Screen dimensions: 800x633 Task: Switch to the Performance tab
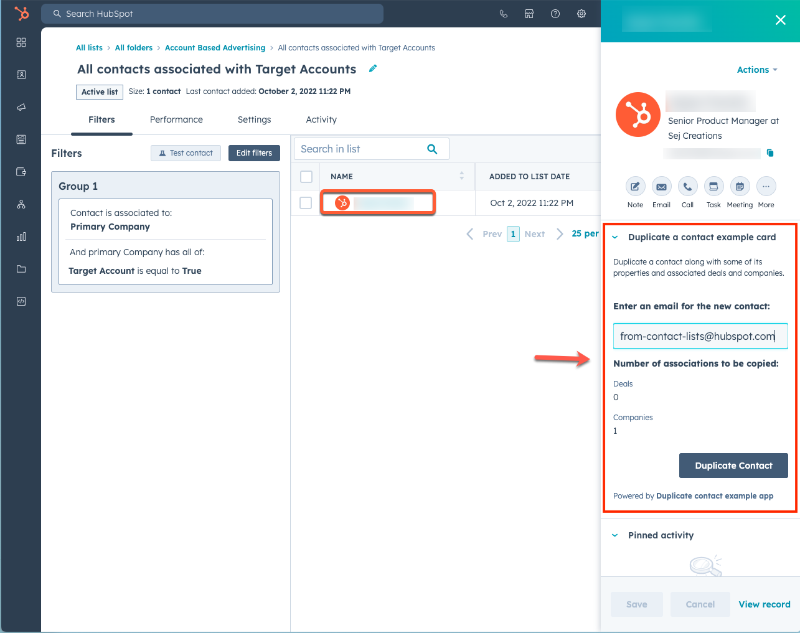point(176,120)
